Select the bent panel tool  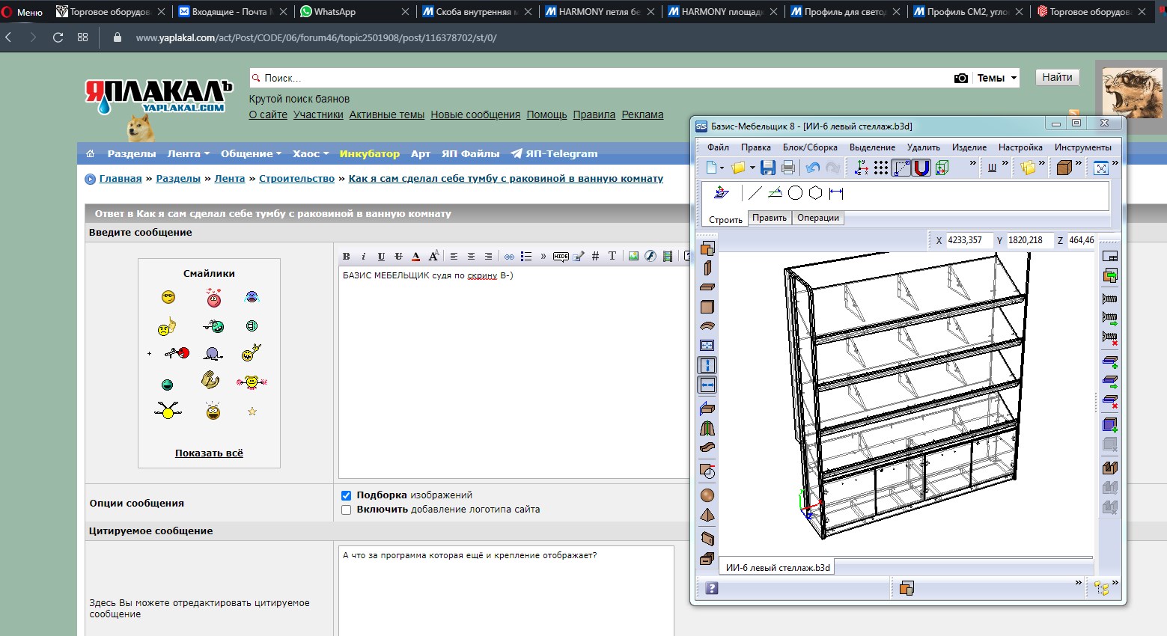[707, 326]
